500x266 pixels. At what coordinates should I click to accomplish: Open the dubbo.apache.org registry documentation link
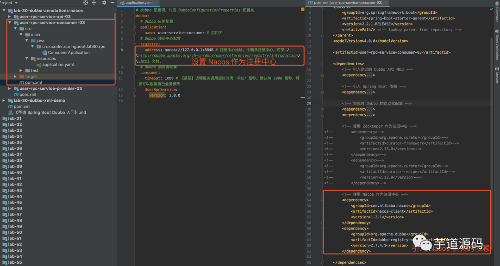click(x=218, y=56)
